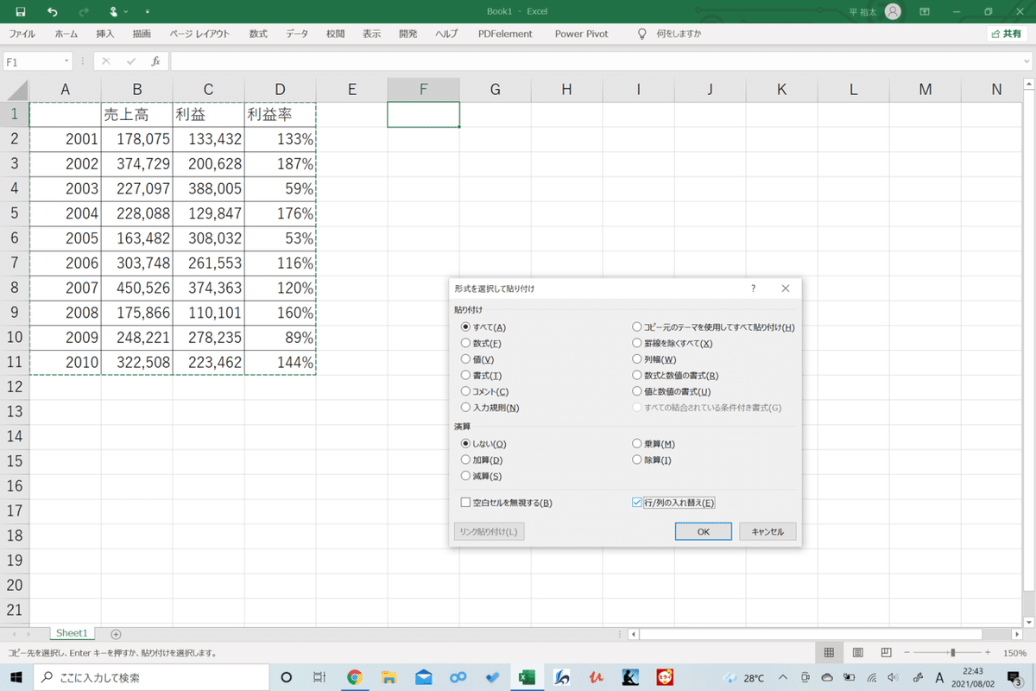1036x691 pixels.
Task: Select column D header
Action: click(280, 90)
